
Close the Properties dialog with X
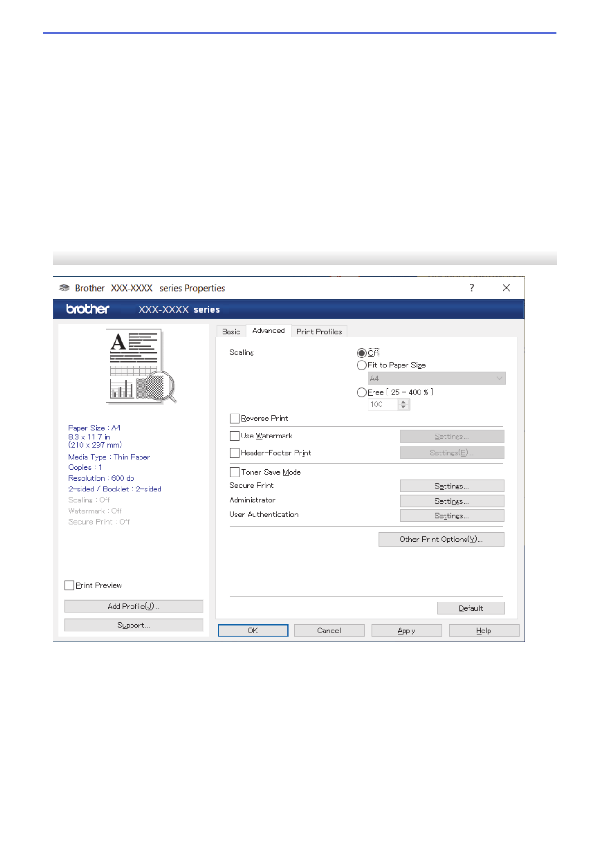click(506, 288)
